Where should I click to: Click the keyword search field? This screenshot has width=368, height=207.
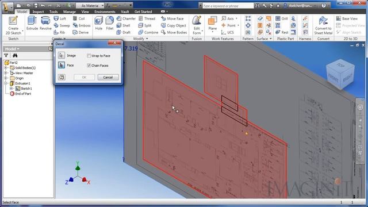[228, 6]
